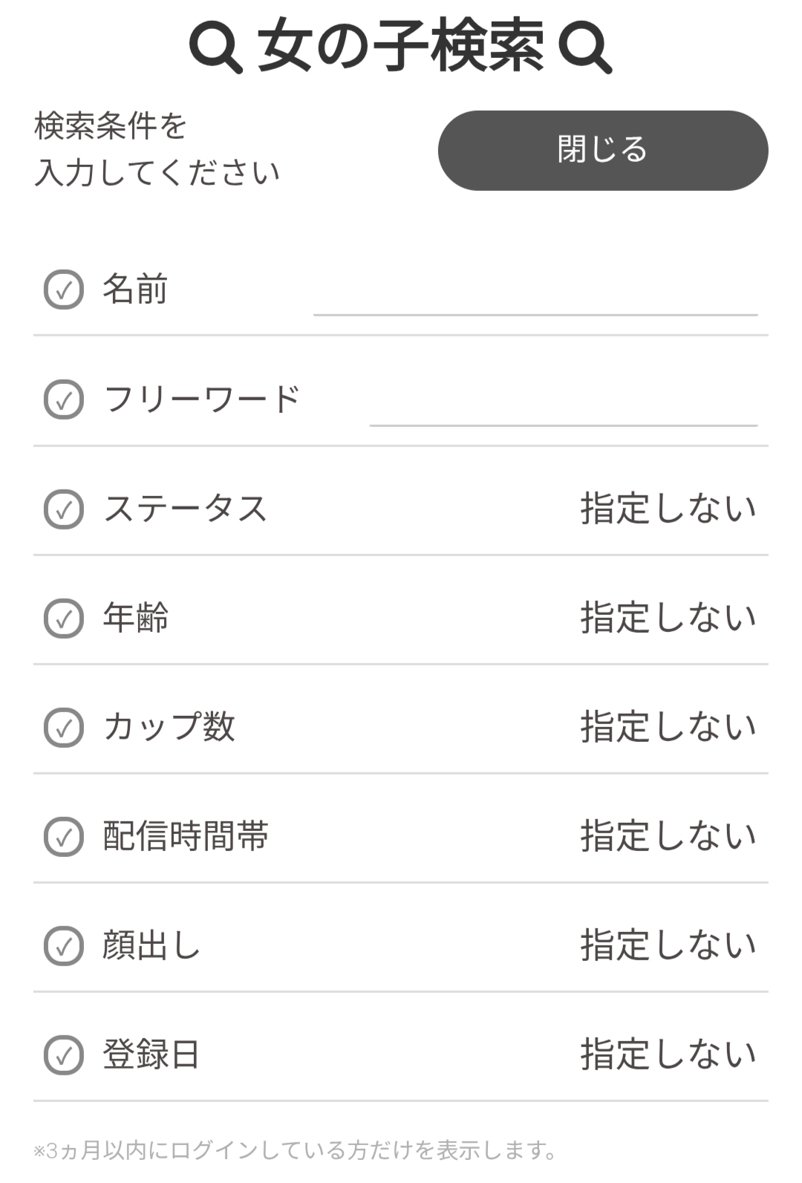Open the 顔出し 指定しない dropdown
The height and width of the screenshot is (1183, 802).
click(x=668, y=945)
